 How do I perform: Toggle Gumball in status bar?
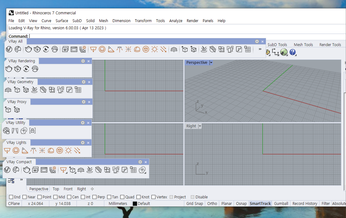pos(281,203)
